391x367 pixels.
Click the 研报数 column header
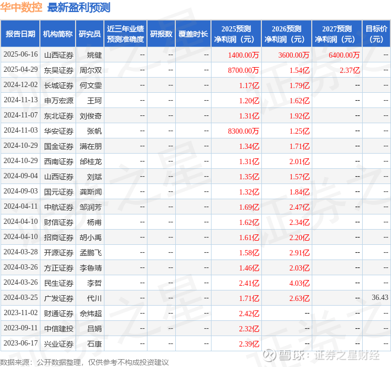[x=161, y=34]
